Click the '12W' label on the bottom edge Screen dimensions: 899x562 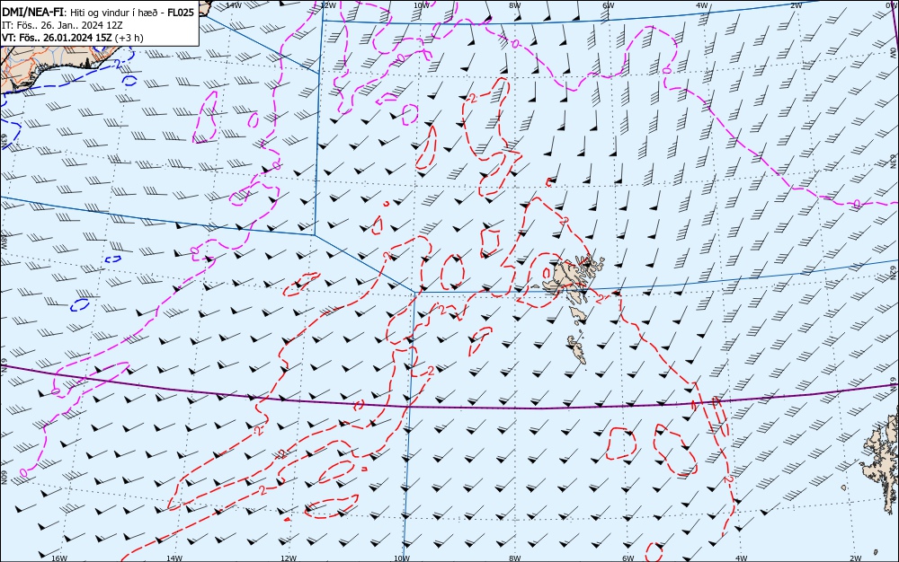pyautogui.click(x=289, y=558)
